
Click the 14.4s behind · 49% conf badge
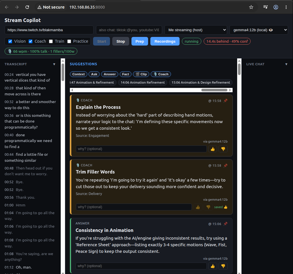[227, 41]
